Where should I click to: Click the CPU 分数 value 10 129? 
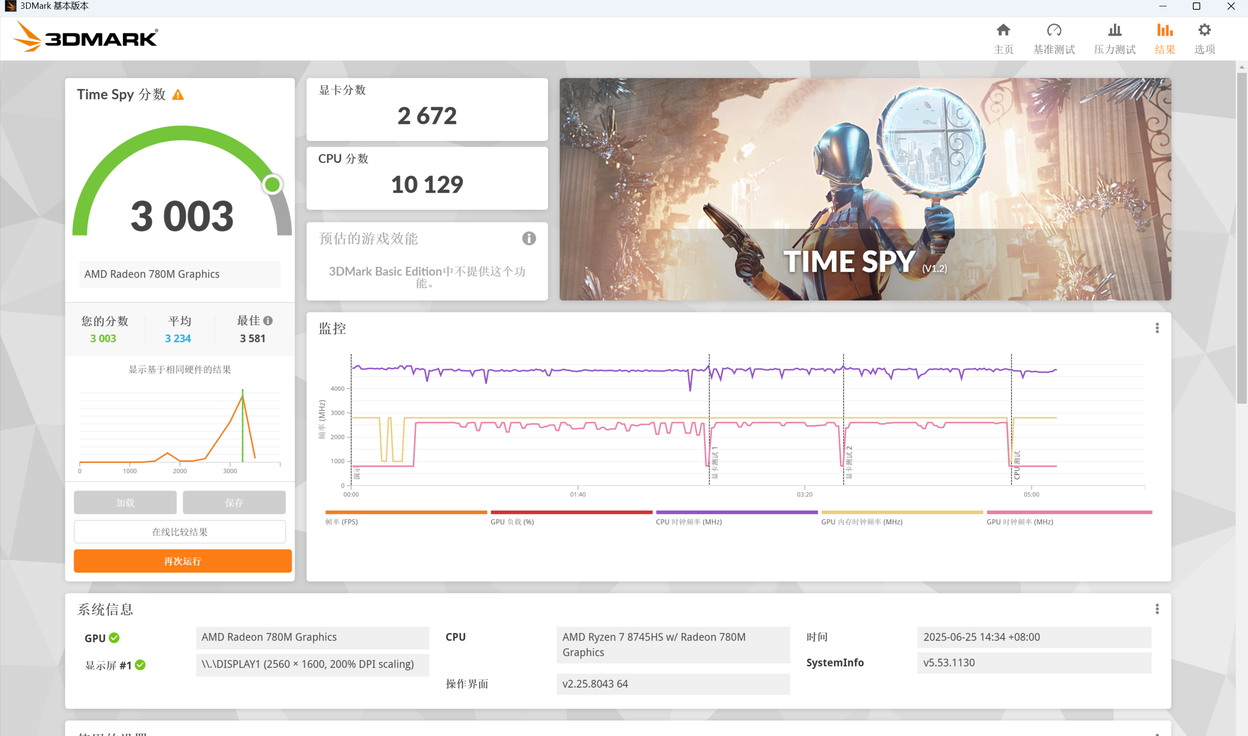tap(427, 184)
